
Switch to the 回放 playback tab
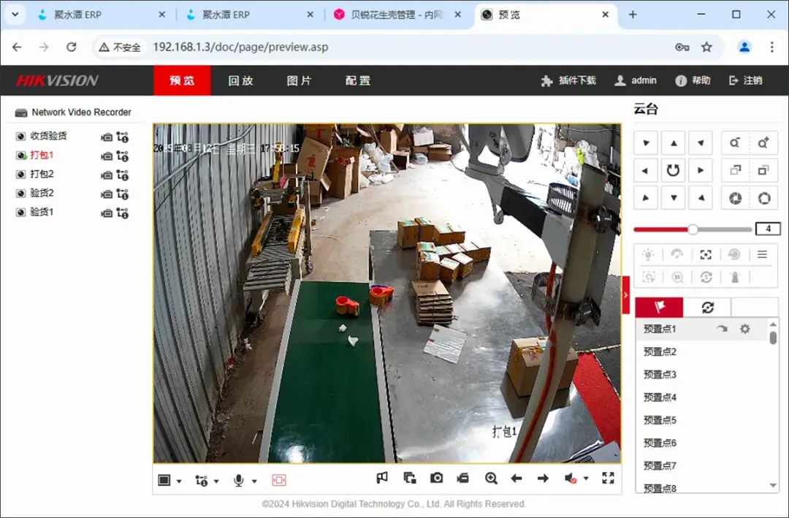240,80
